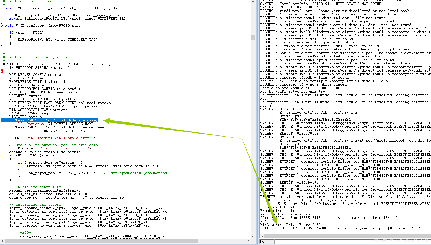Select highlighted DECLARE_CONST_UNICODE_STRING(device_name line
The height and width of the screenshot is (245, 431).
(49, 120)
